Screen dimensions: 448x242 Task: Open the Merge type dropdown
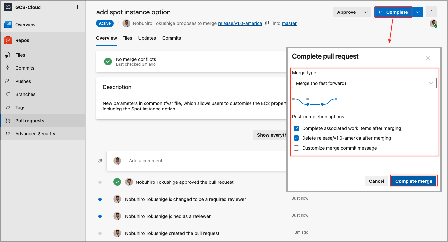[x=364, y=83]
